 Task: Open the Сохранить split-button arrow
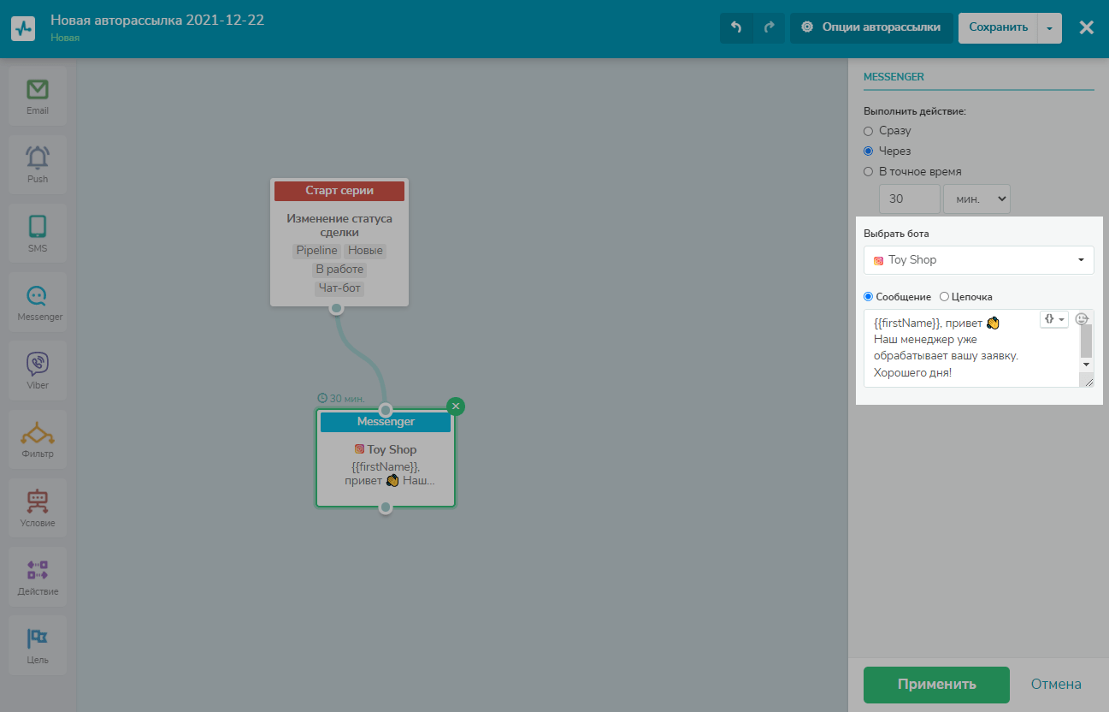pyautogui.click(x=1049, y=27)
